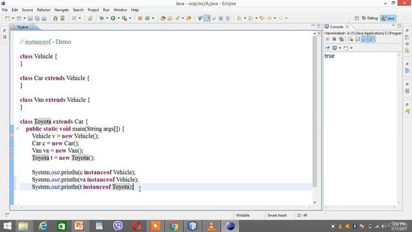Select the Console view tab
The image size is (412, 232).
(x=336, y=27)
